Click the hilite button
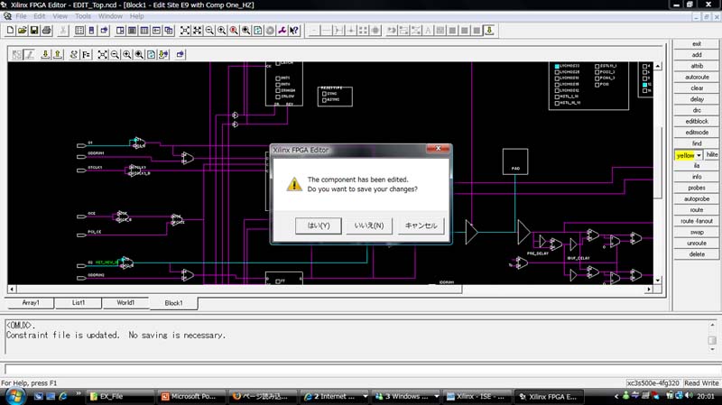The height and width of the screenshot is (405, 722). pyautogui.click(x=712, y=155)
